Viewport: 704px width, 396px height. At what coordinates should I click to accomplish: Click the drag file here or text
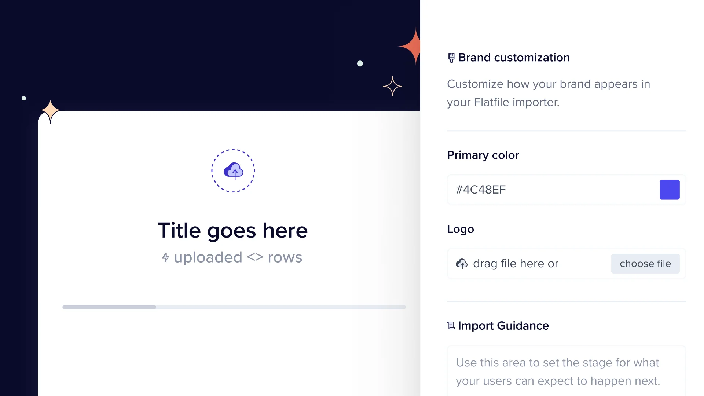click(516, 264)
